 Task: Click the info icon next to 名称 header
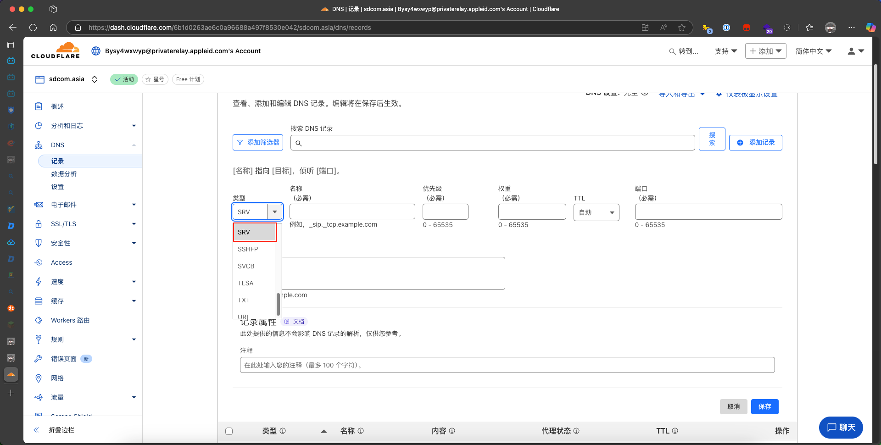tap(361, 431)
